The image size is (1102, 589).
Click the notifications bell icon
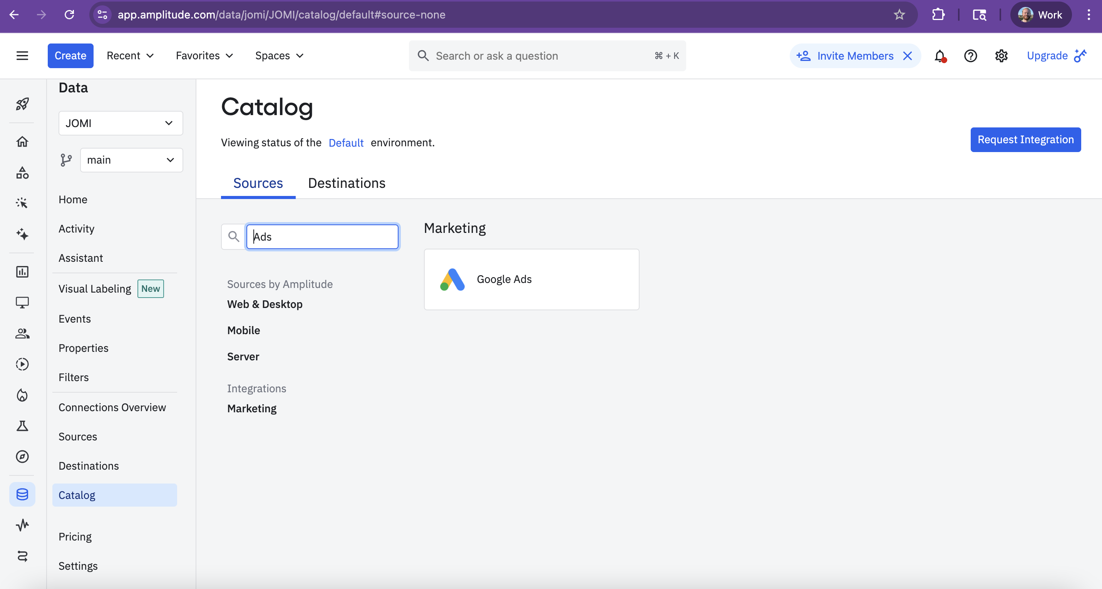pos(940,56)
